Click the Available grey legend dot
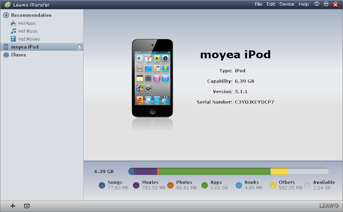 tap(307, 185)
